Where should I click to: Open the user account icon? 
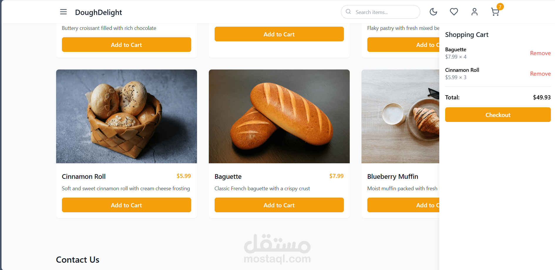tap(474, 12)
